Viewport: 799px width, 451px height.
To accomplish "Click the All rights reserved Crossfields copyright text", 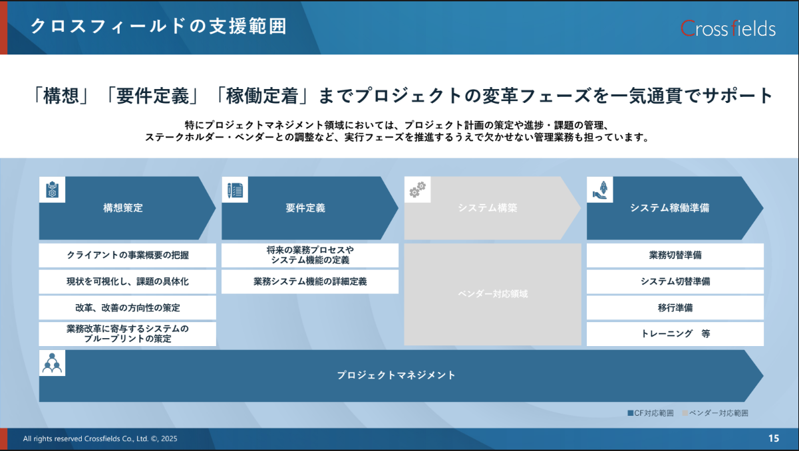I will click(x=100, y=439).
